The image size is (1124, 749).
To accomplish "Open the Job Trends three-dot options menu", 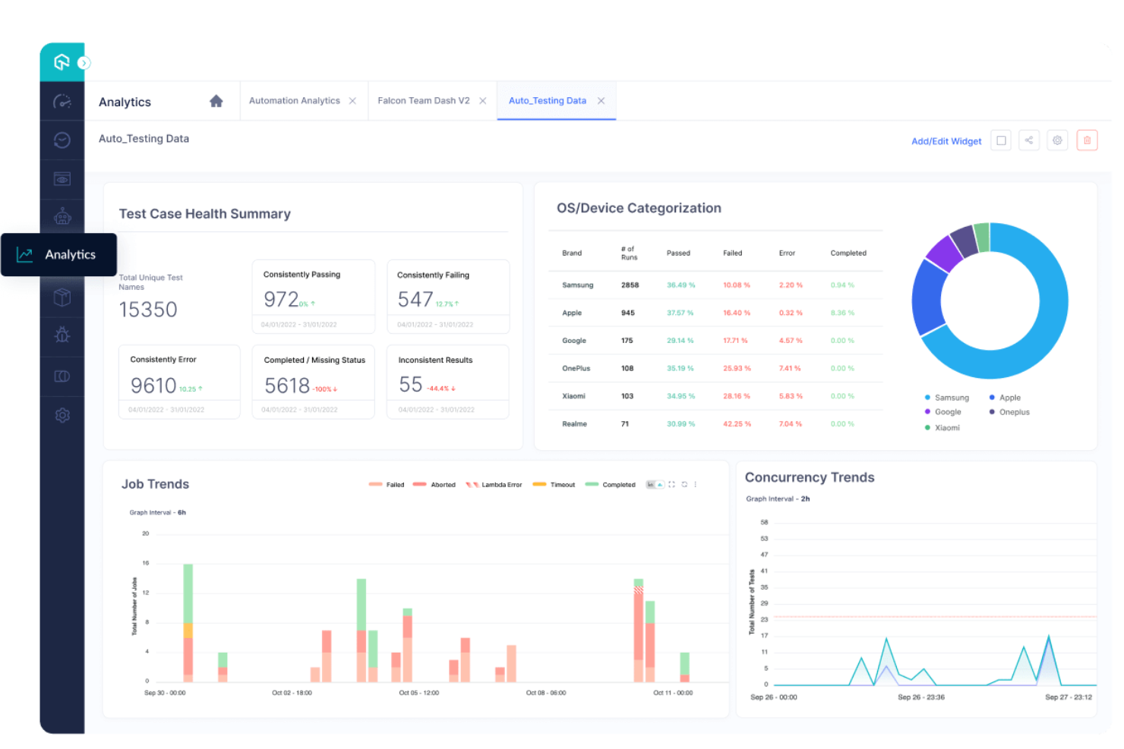I will coord(695,485).
